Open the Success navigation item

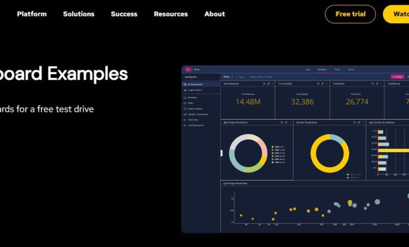tap(124, 14)
